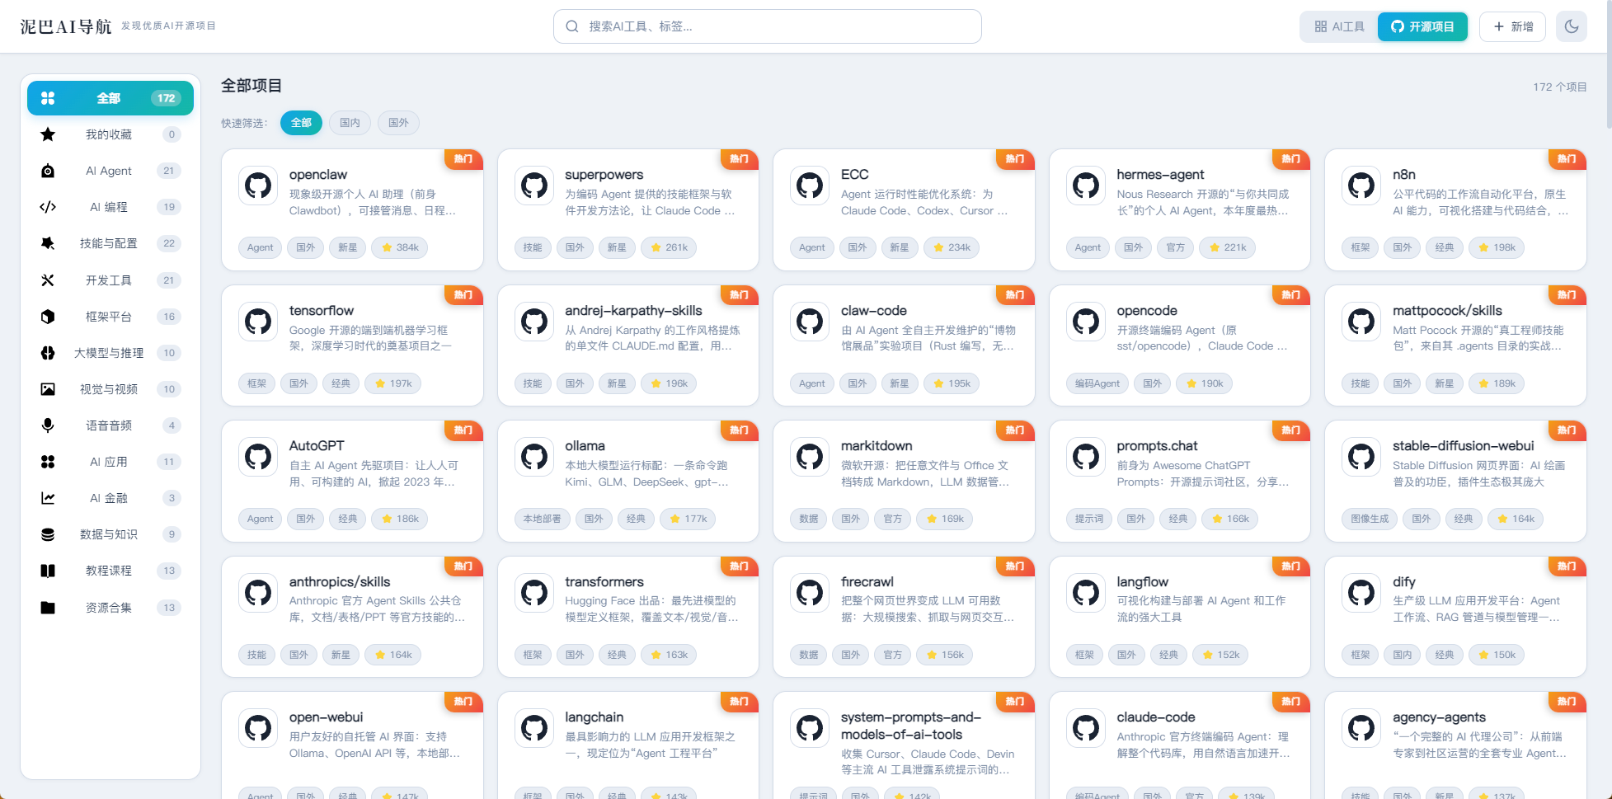Screen dimensions: 1612x799
Task: Toggle dark mode moon icon
Action: pyautogui.click(x=1572, y=26)
